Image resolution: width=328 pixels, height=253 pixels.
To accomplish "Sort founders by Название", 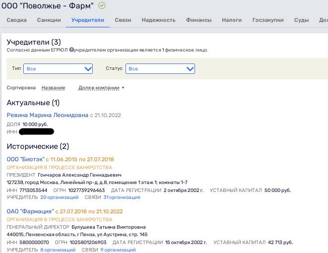I will (53, 88).
